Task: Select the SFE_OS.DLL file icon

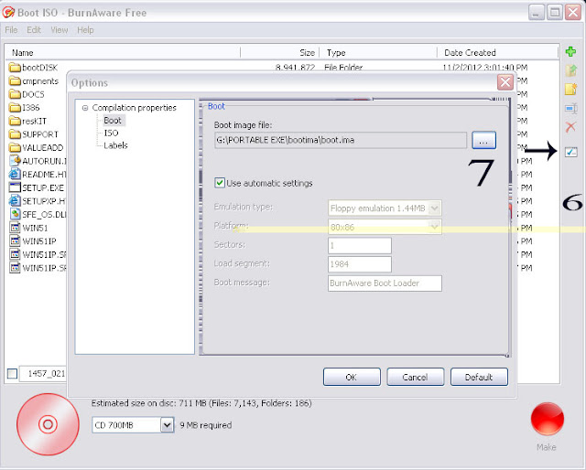Action: click(x=15, y=214)
